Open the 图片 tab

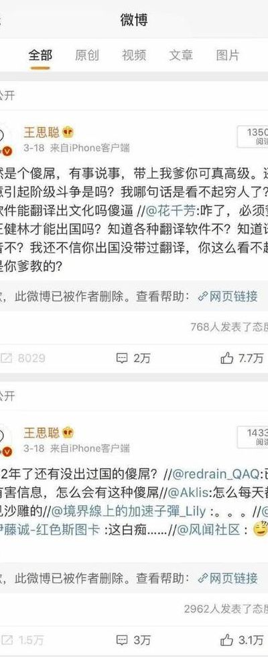[x=228, y=55]
